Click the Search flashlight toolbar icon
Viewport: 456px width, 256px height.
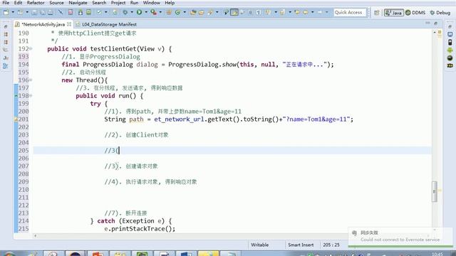point(210,12)
